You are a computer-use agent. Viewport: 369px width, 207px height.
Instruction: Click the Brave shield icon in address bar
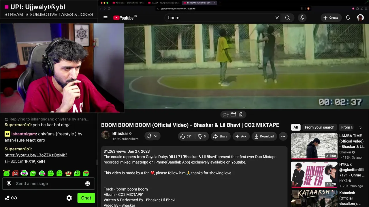(x=308, y=9)
